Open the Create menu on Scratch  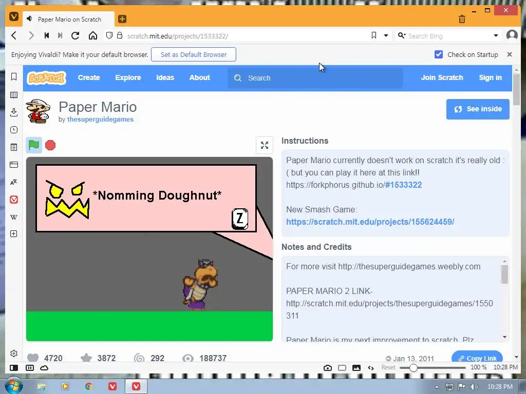[89, 78]
